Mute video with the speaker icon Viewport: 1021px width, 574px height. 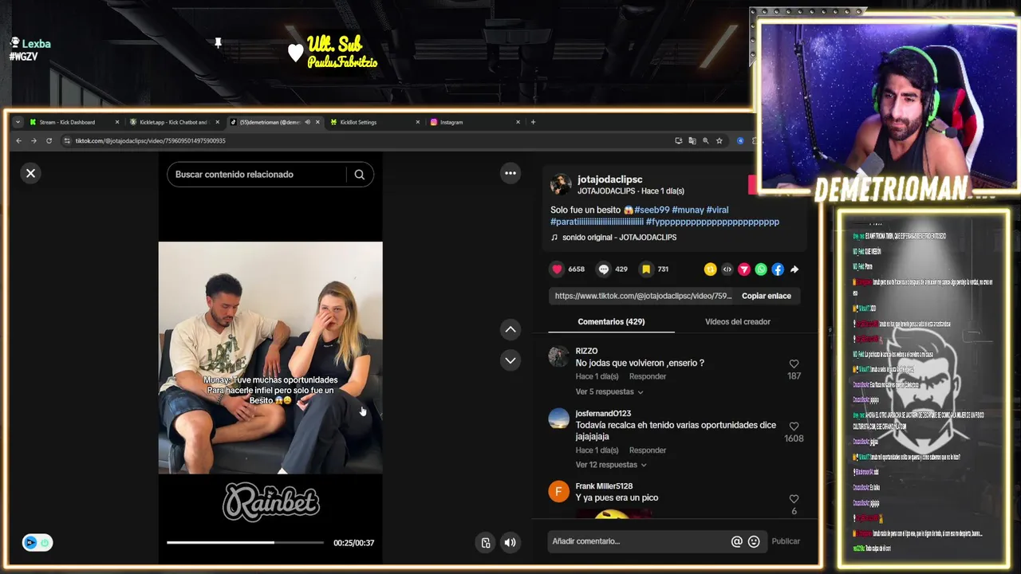pyautogui.click(x=510, y=543)
